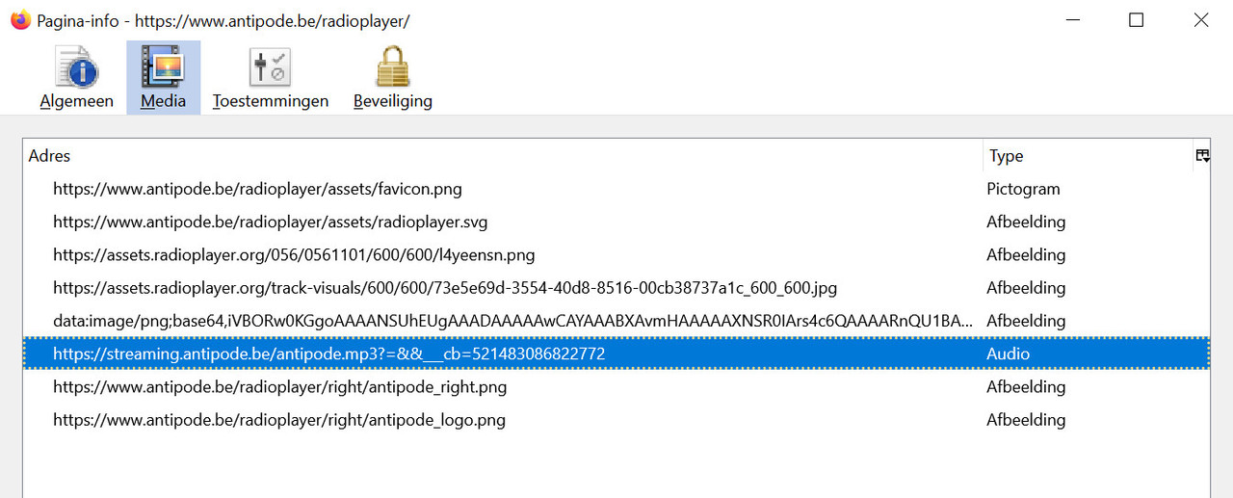Click Afbeelding type of base64 data row
1233x498 pixels.
[1026, 320]
